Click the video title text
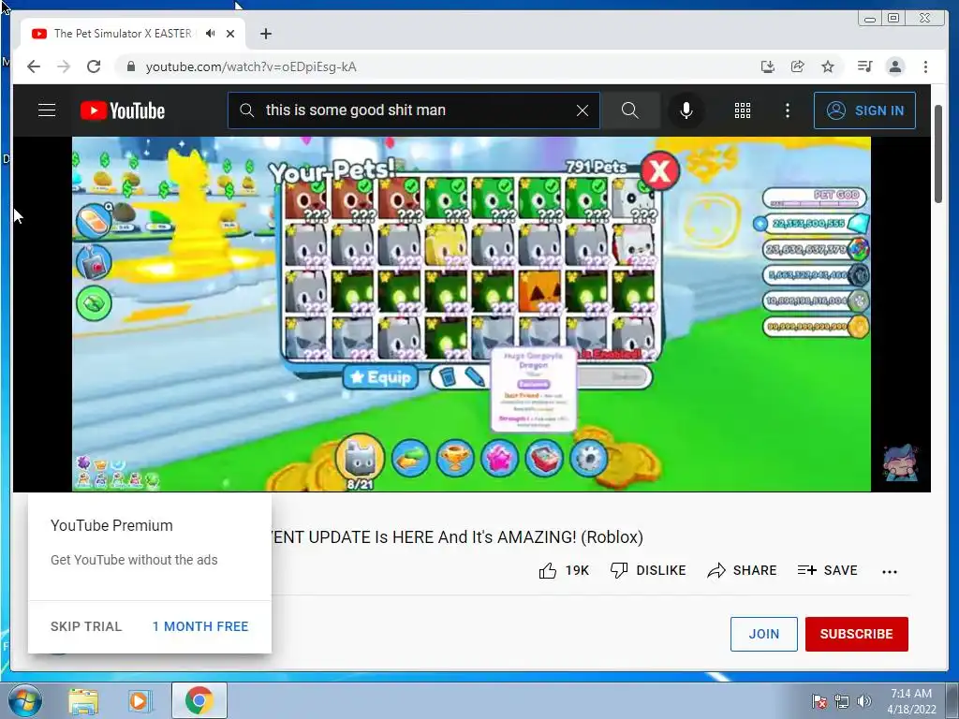This screenshot has width=959, height=719. [x=457, y=536]
